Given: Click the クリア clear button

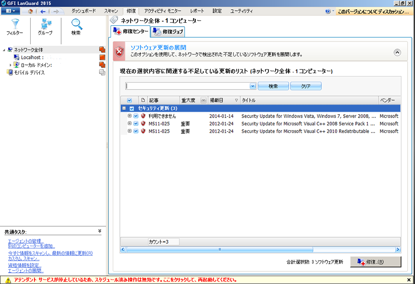Looking at the screenshot, I should [306, 86].
